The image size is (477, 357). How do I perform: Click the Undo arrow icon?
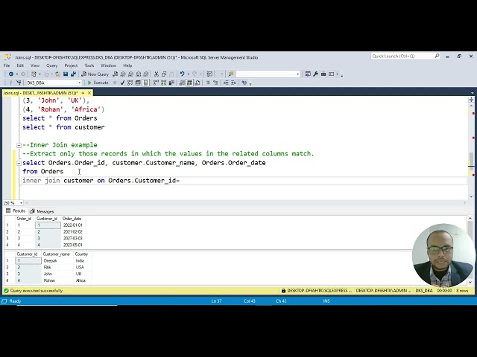pos(182,74)
